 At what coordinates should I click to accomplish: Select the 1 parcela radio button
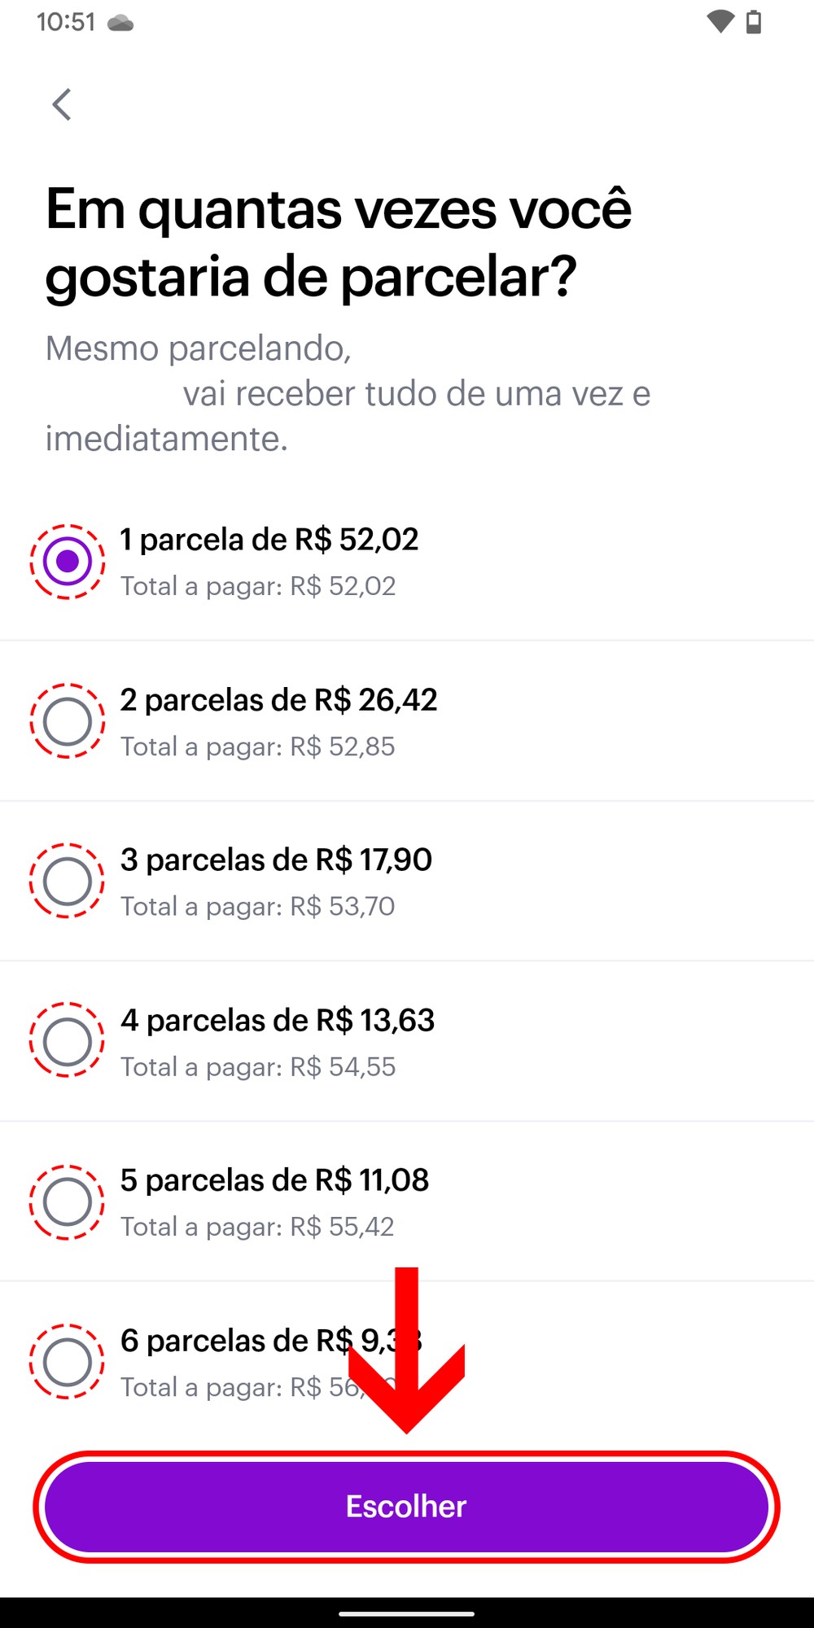(x=68, y=562)
